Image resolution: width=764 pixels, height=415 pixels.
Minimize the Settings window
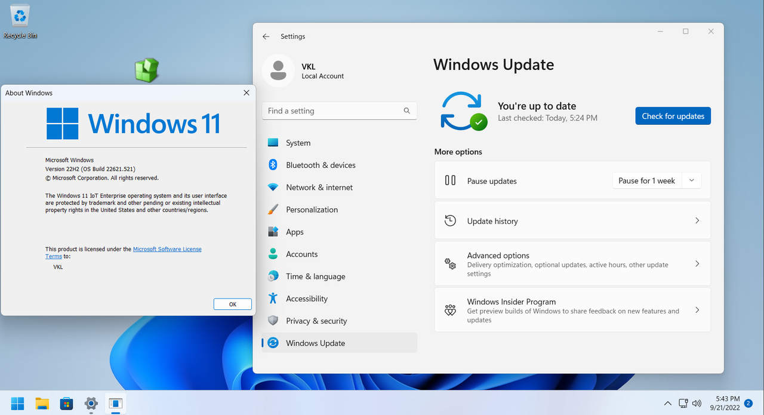[660, 31]
